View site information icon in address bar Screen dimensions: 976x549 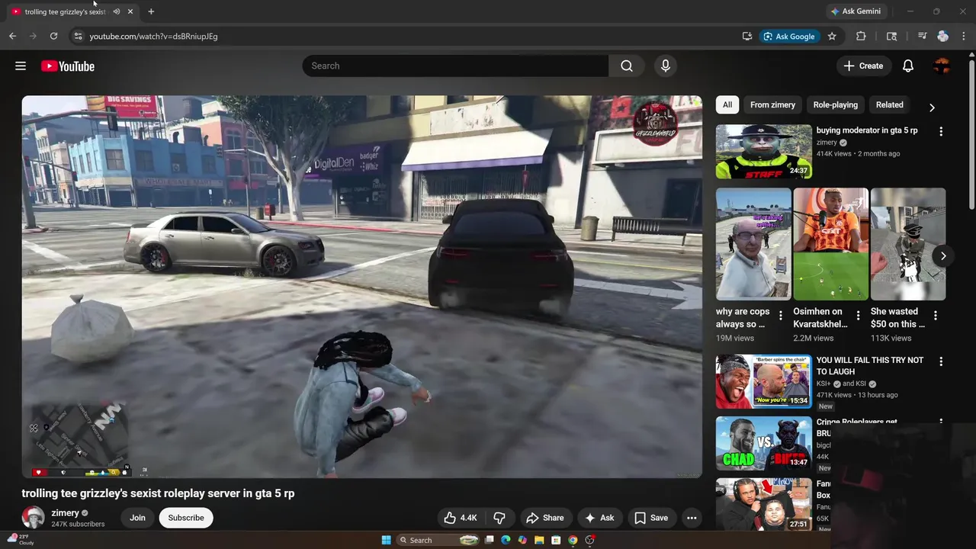(77, 36)
